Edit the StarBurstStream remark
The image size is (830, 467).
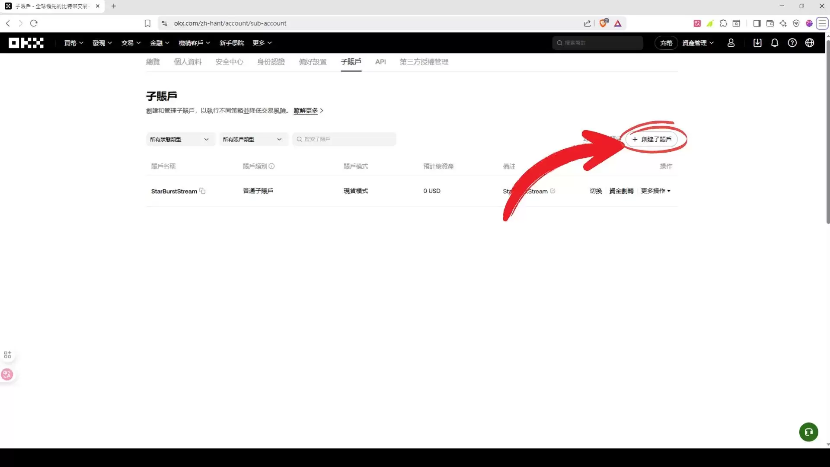(553, 191)
